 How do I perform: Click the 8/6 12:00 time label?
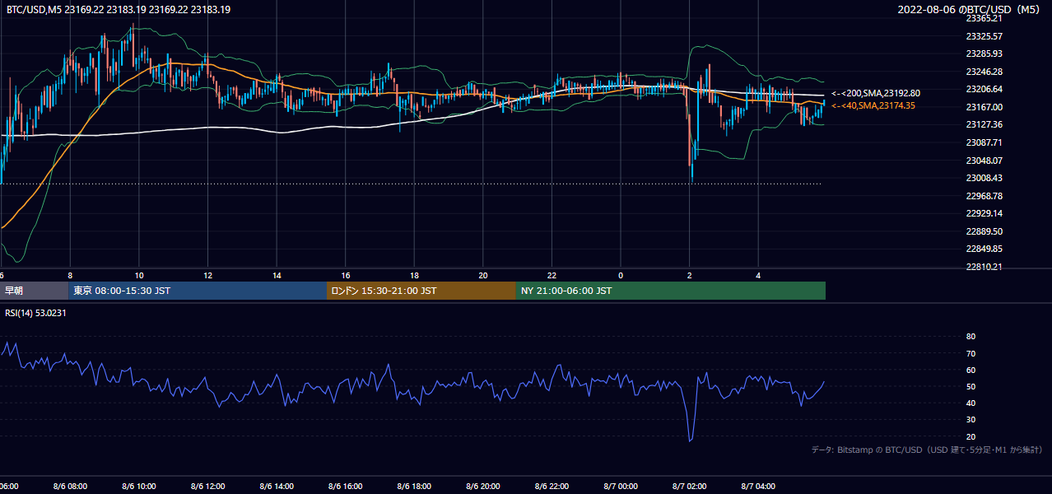[x=207, y=487]
